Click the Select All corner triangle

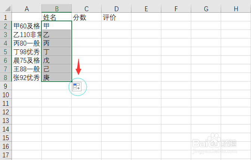tap(8, 9)
